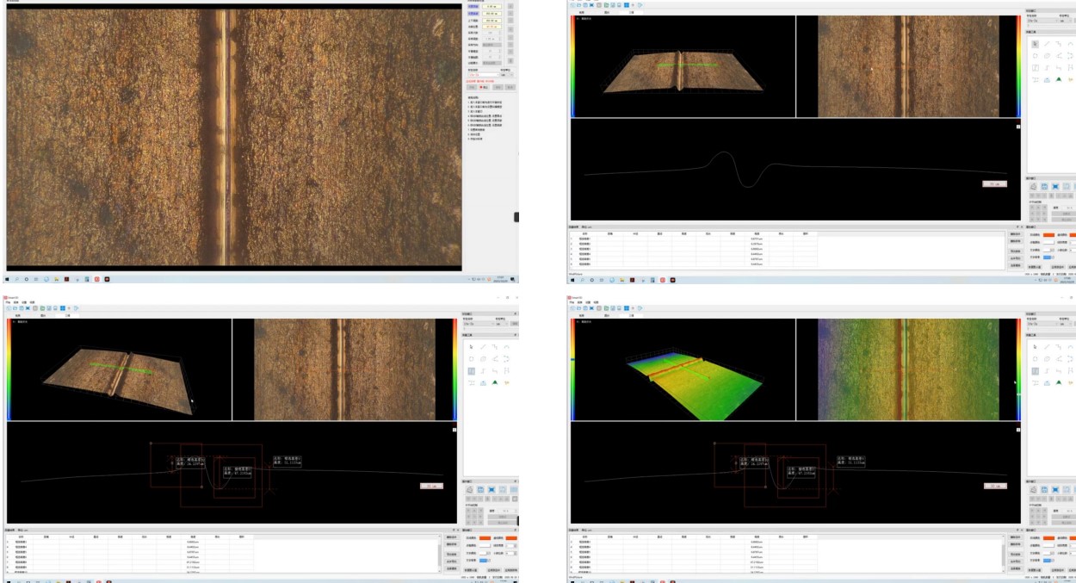The image size is (1076, 583).
Task: Toggle the blue switch in textured measurement window
Action: click(x=483, y=560)
